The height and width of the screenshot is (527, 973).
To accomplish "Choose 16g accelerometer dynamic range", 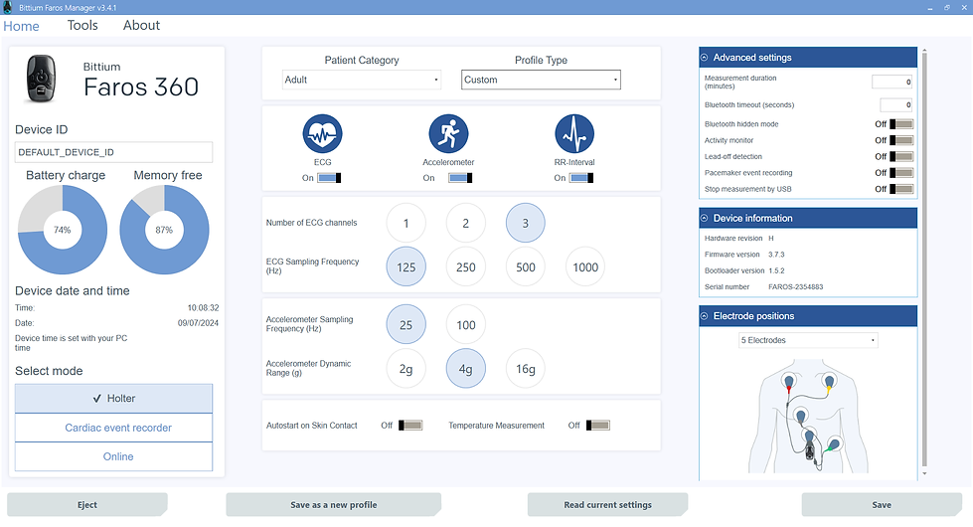I will [525, 369].
